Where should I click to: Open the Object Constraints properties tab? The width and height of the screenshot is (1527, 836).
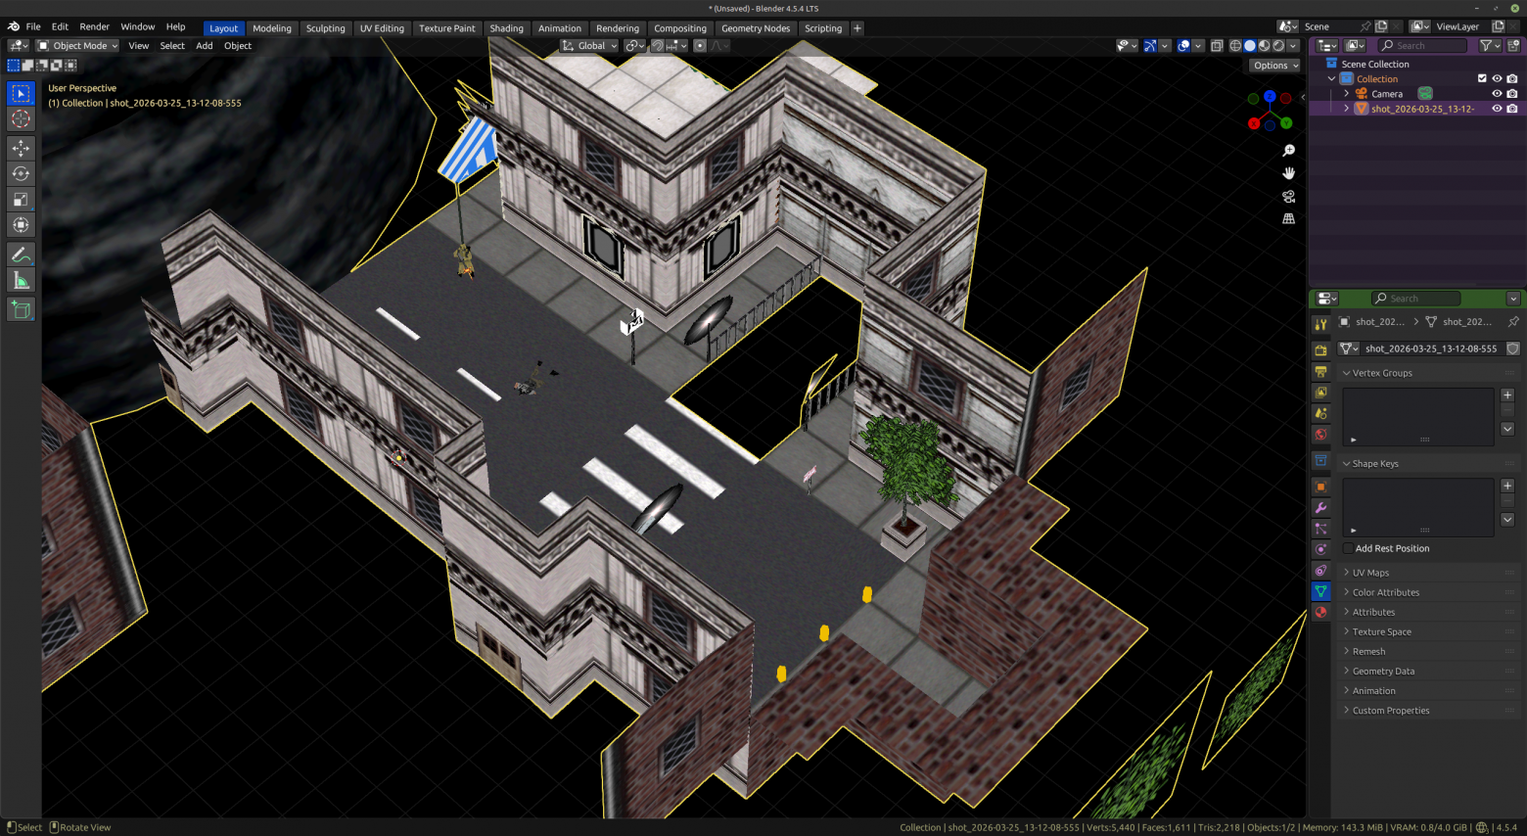pyautogui.click(x=1320, y=571)
